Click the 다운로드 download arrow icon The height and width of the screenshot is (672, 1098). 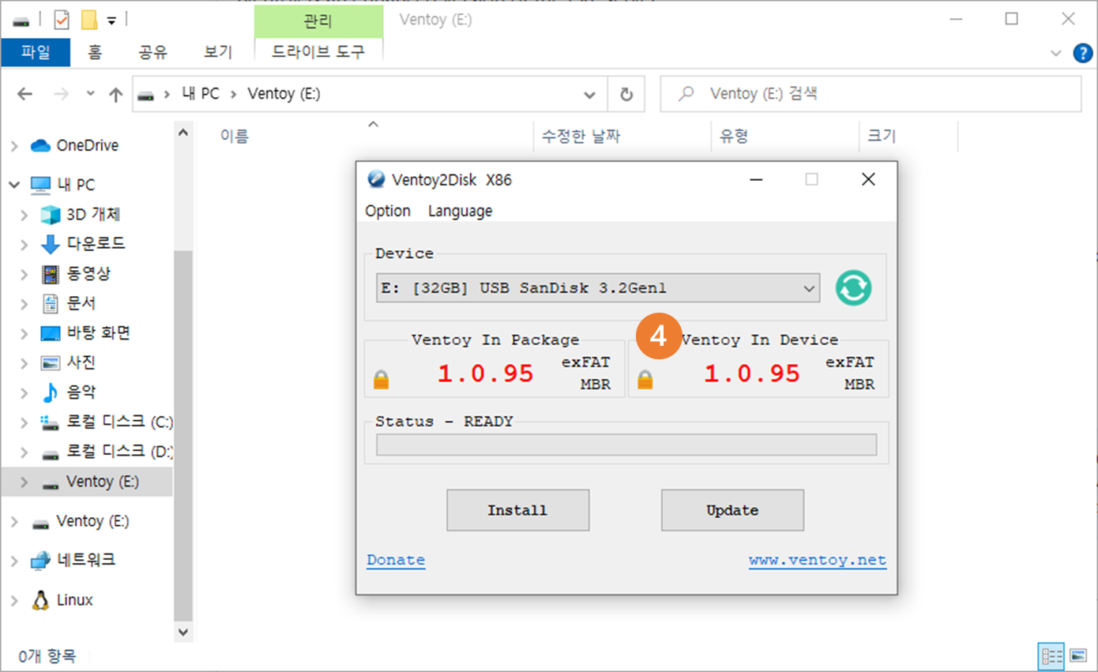click(51, 243)
